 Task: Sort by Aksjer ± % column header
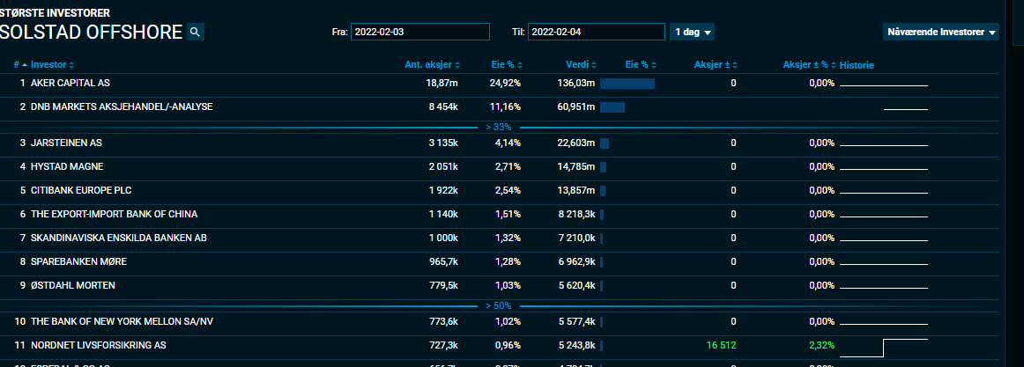pyautogui.click(x=809, y=65)
